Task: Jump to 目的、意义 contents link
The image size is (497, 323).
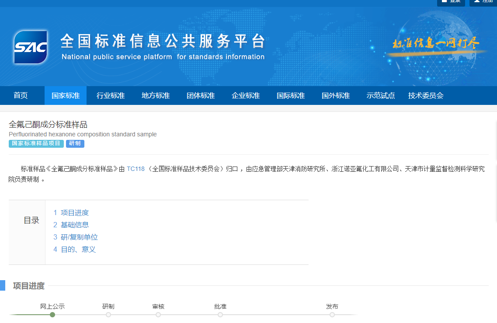Action: pos(78,250)
